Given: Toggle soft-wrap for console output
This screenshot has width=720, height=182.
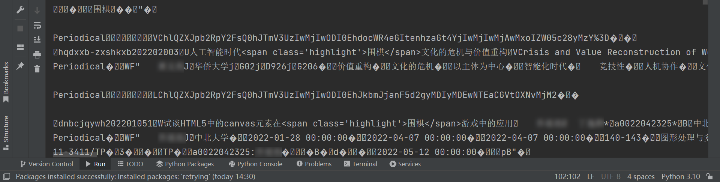Looking at the screenshot, I should click(37, 25).
